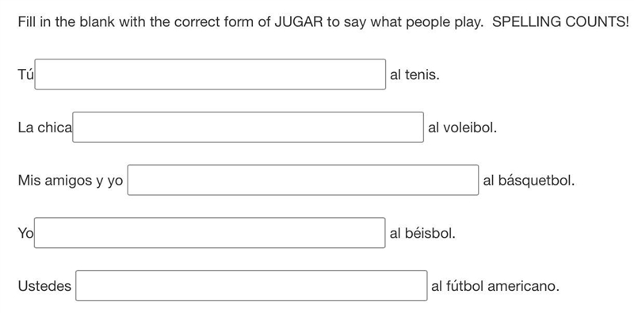Image resolution: width=634 pixels, height=313 pixels.
Task: Click the input box following Yo
Action: click(210, 233)
